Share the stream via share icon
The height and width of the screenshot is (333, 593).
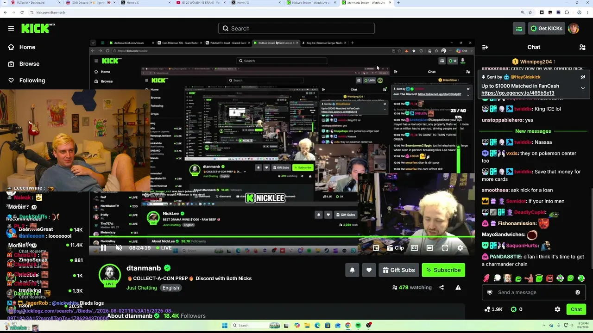tap(442, 288)
